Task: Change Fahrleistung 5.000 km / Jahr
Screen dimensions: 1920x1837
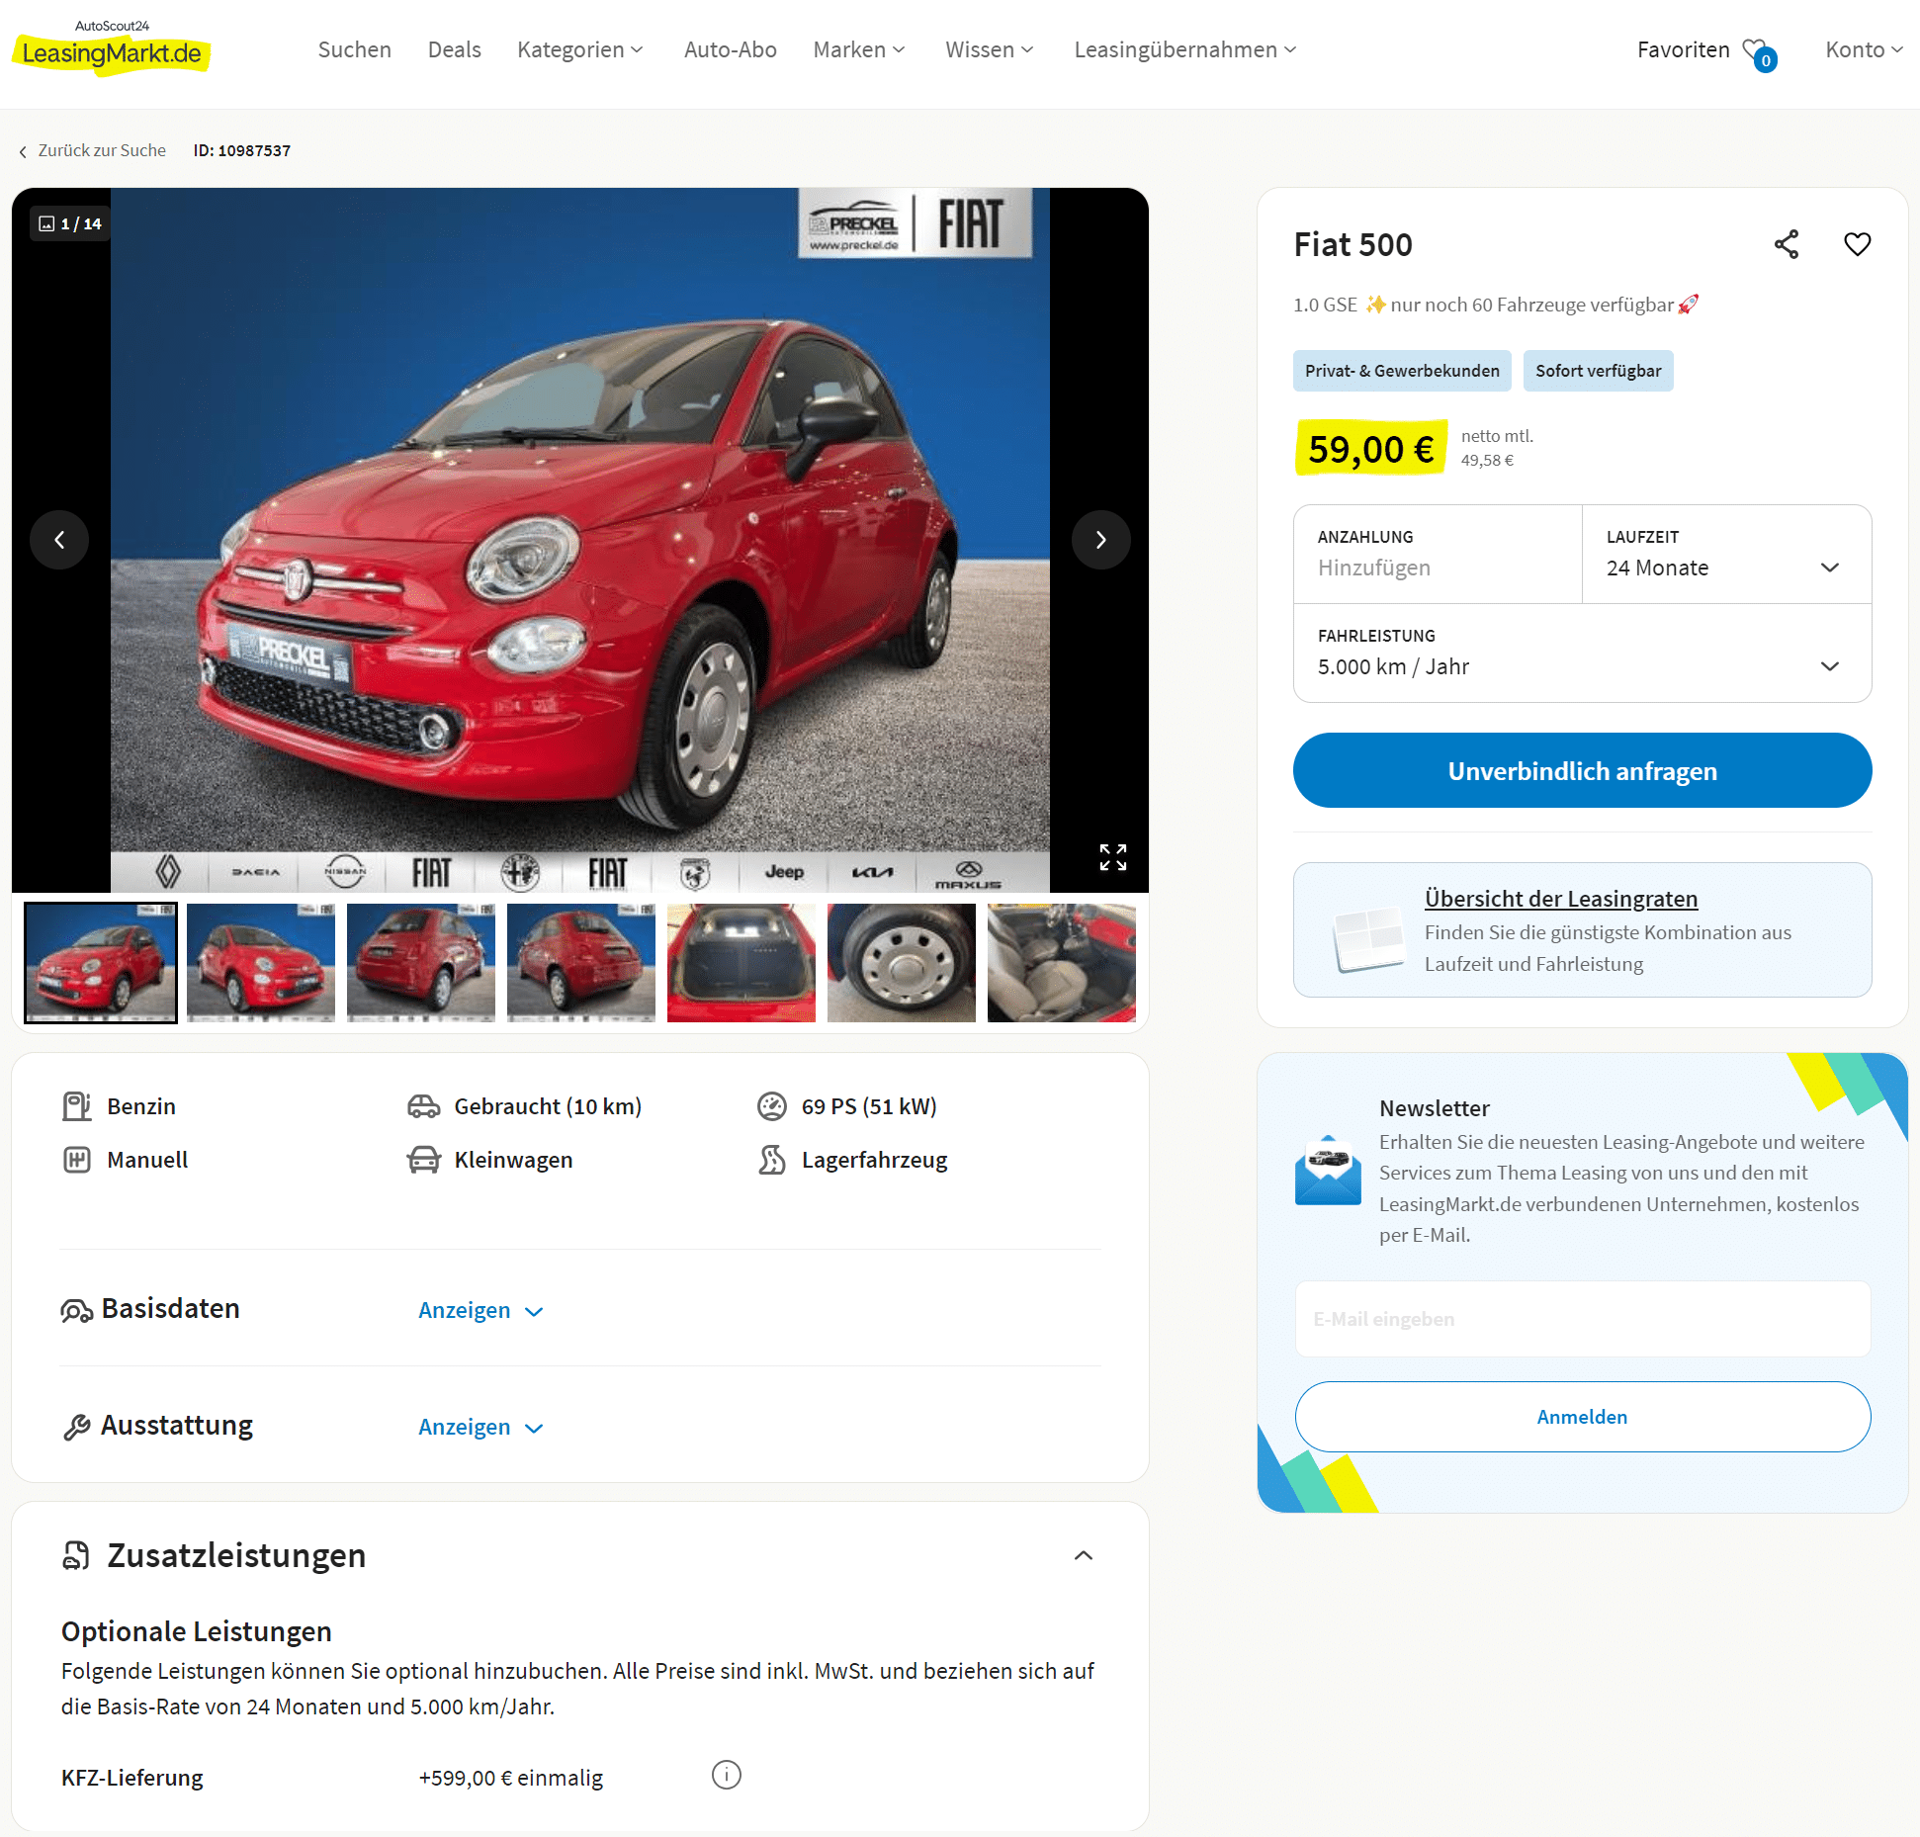Action: [x=1582, y=654]
